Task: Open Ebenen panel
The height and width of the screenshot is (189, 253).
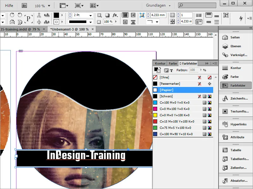Action: [235, 46]
